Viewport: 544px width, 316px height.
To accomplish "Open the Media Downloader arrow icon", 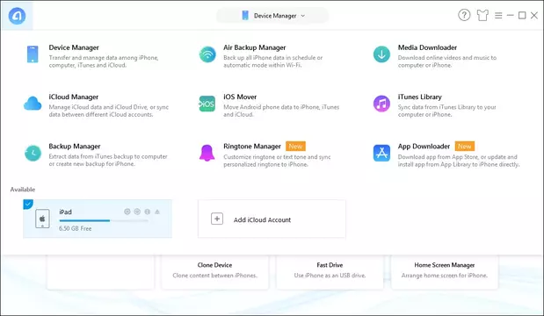I will 381,54.
